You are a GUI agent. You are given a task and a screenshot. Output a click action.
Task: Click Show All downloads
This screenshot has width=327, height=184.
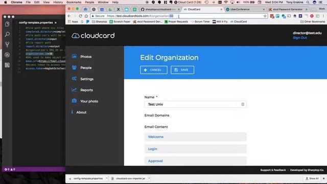click(312, 178)
